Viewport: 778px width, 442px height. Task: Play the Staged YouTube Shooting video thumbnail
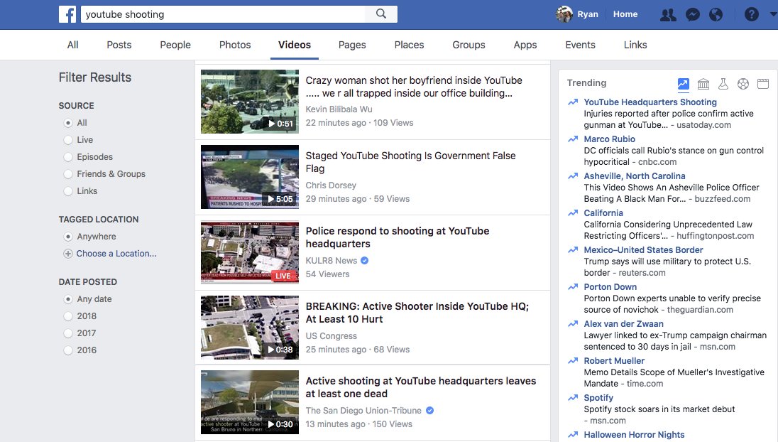250,177
